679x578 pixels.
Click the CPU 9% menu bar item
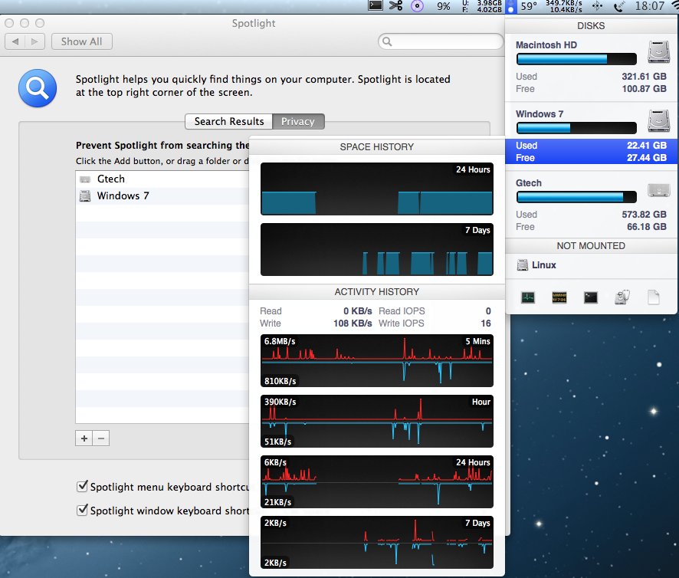(x=444, y=6)
